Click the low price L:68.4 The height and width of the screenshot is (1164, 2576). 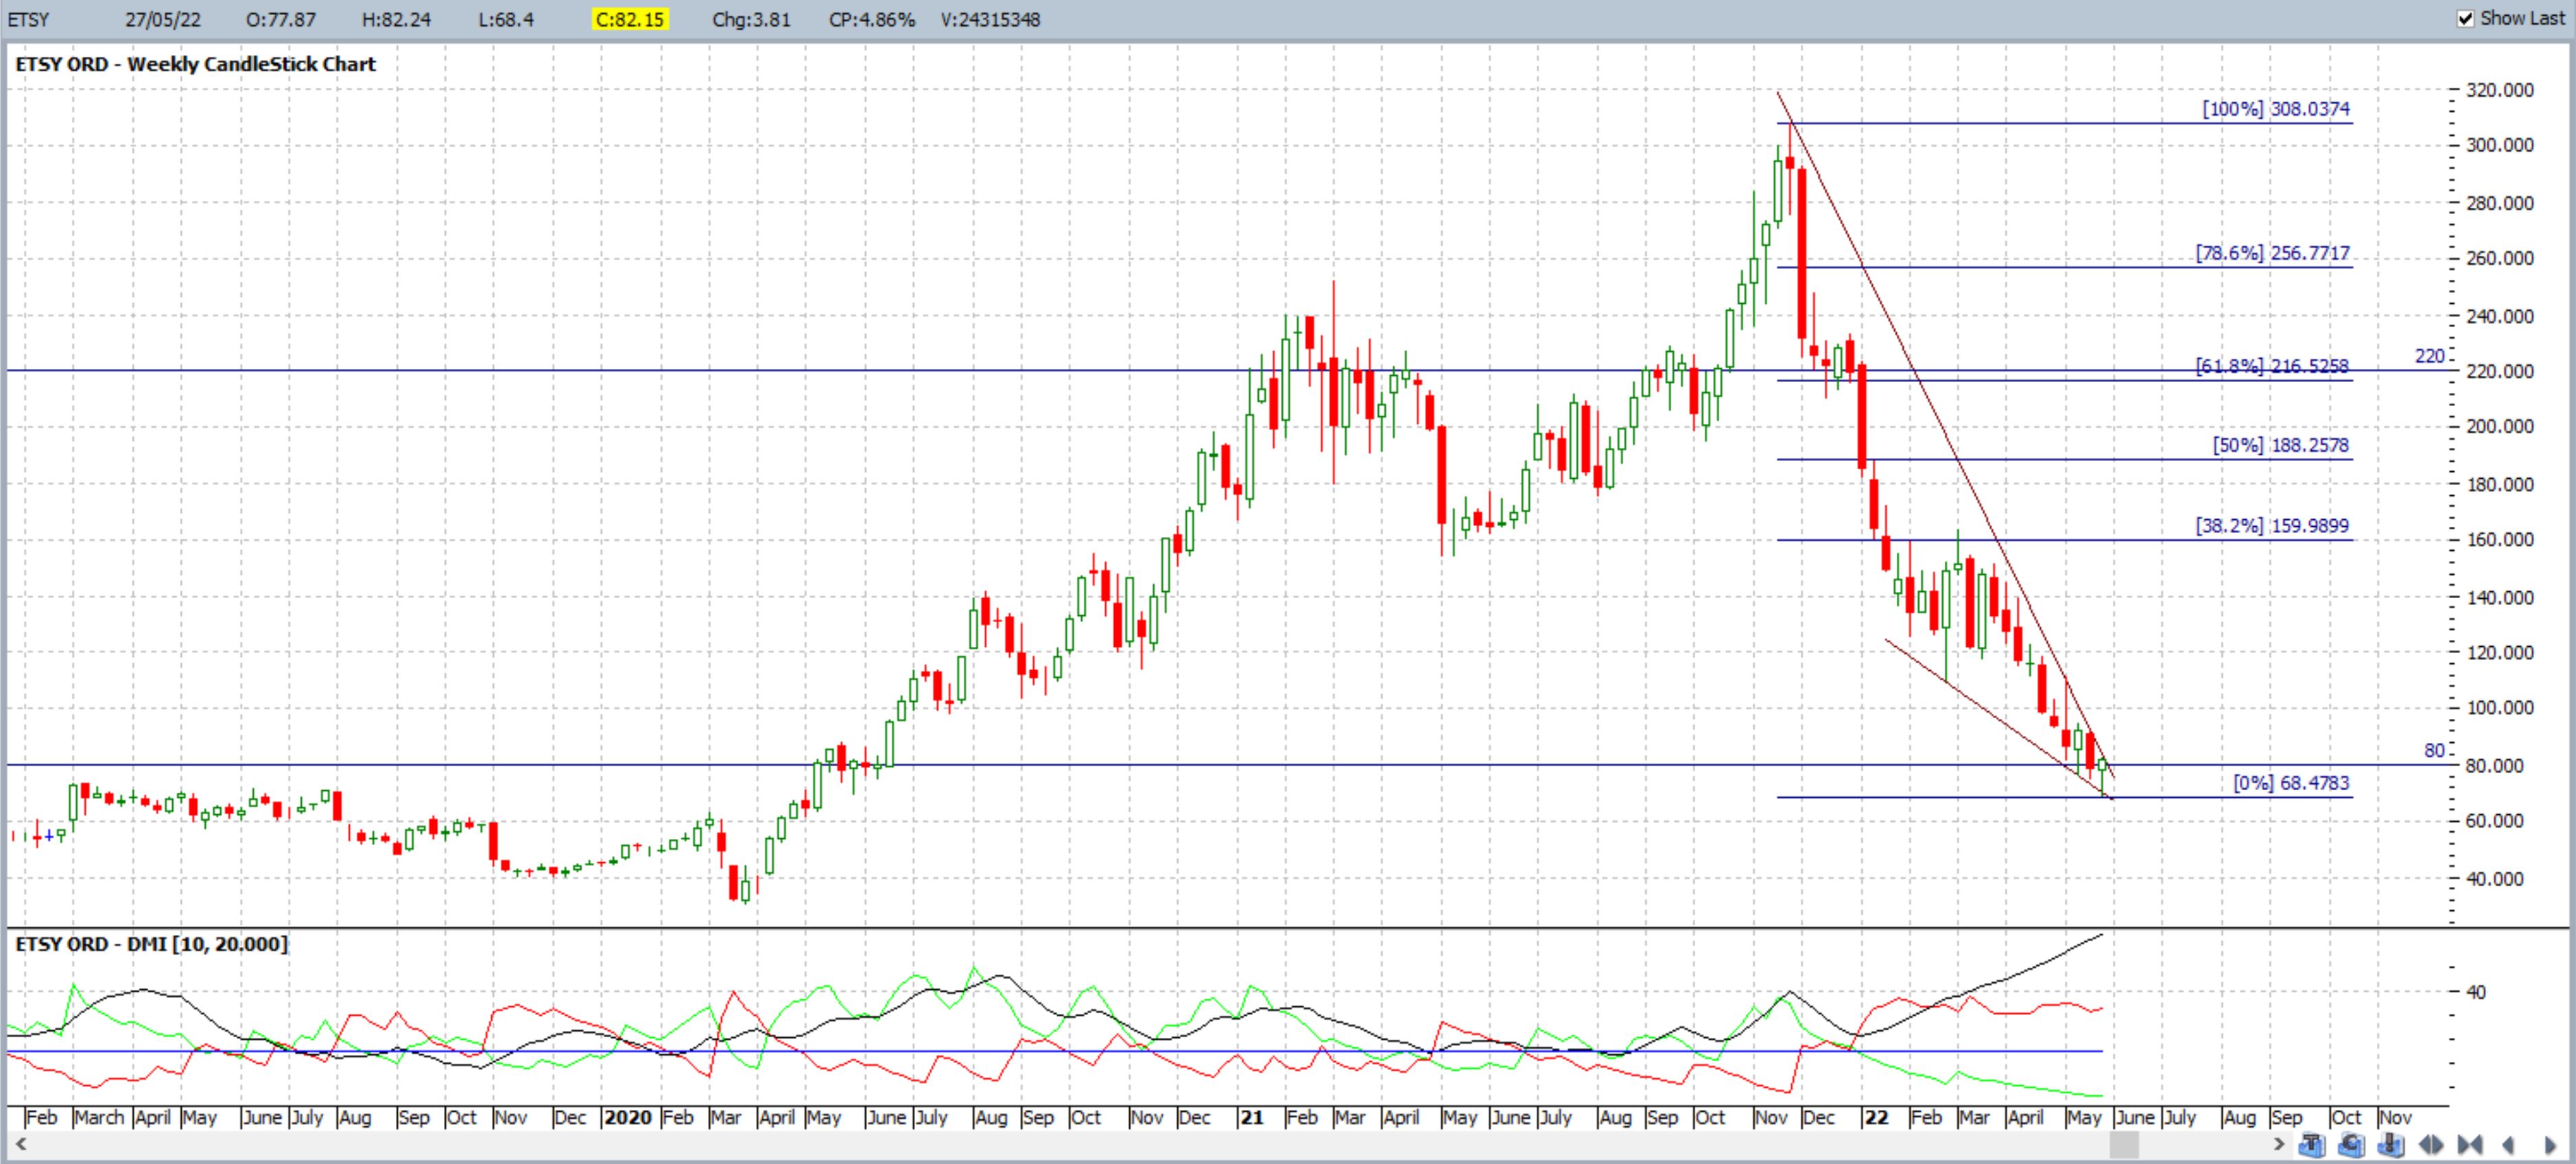pos(505,19)
